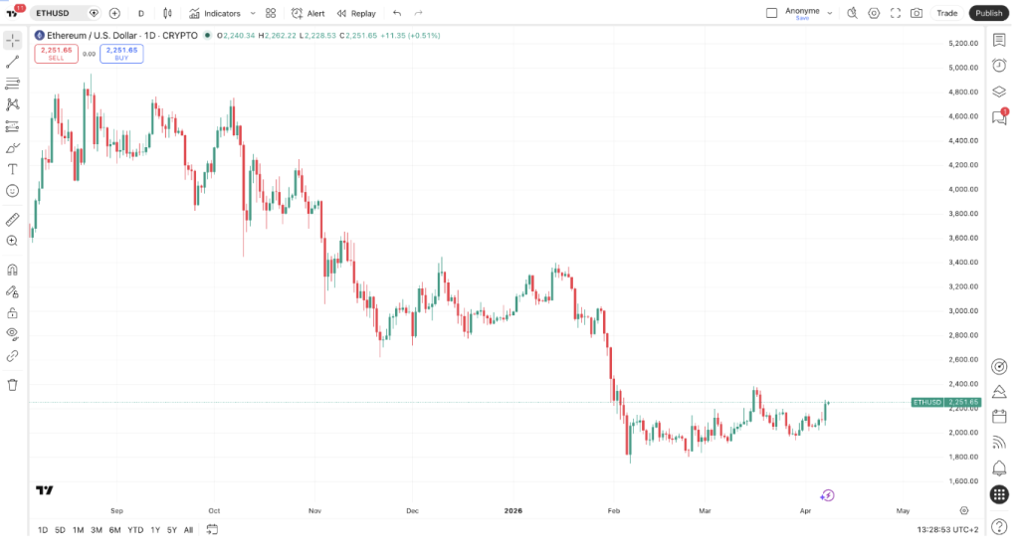Choose the Text annotation tool
1019x559 pixels.
coord(13,169)
